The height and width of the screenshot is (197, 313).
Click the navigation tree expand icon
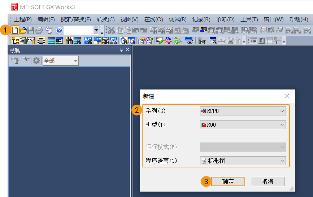[x=15, y=60]
